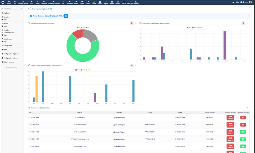Viewport: 255px width, 153px height.
Task: Open the blue release notes icon button
Action: click(66, 16)
